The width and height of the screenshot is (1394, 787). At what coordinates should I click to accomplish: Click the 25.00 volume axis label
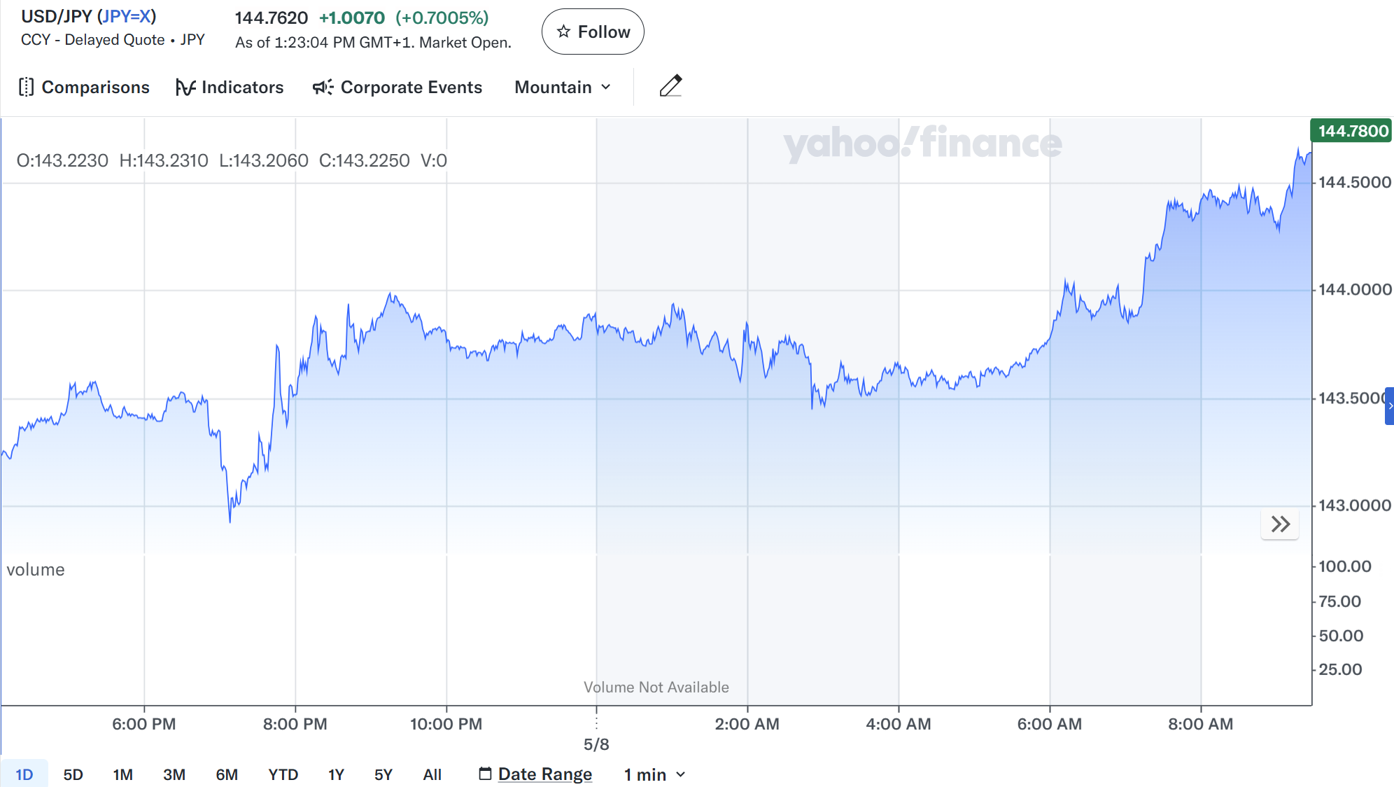pyautogui.click(x=1340, y=669)
